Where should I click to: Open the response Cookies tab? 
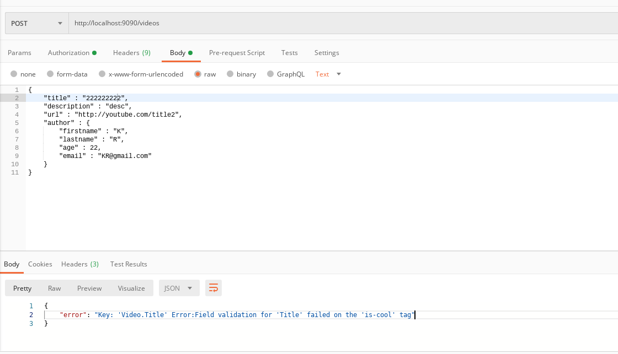[40, 264]
